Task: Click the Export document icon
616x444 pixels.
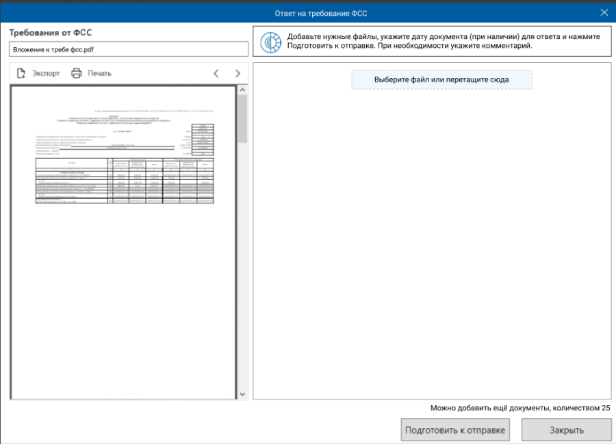Action: [21, 73]
